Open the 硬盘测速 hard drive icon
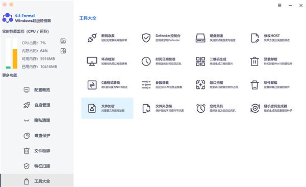The height and width of the screenshot is (187, 306). click(x=200, y=38)
